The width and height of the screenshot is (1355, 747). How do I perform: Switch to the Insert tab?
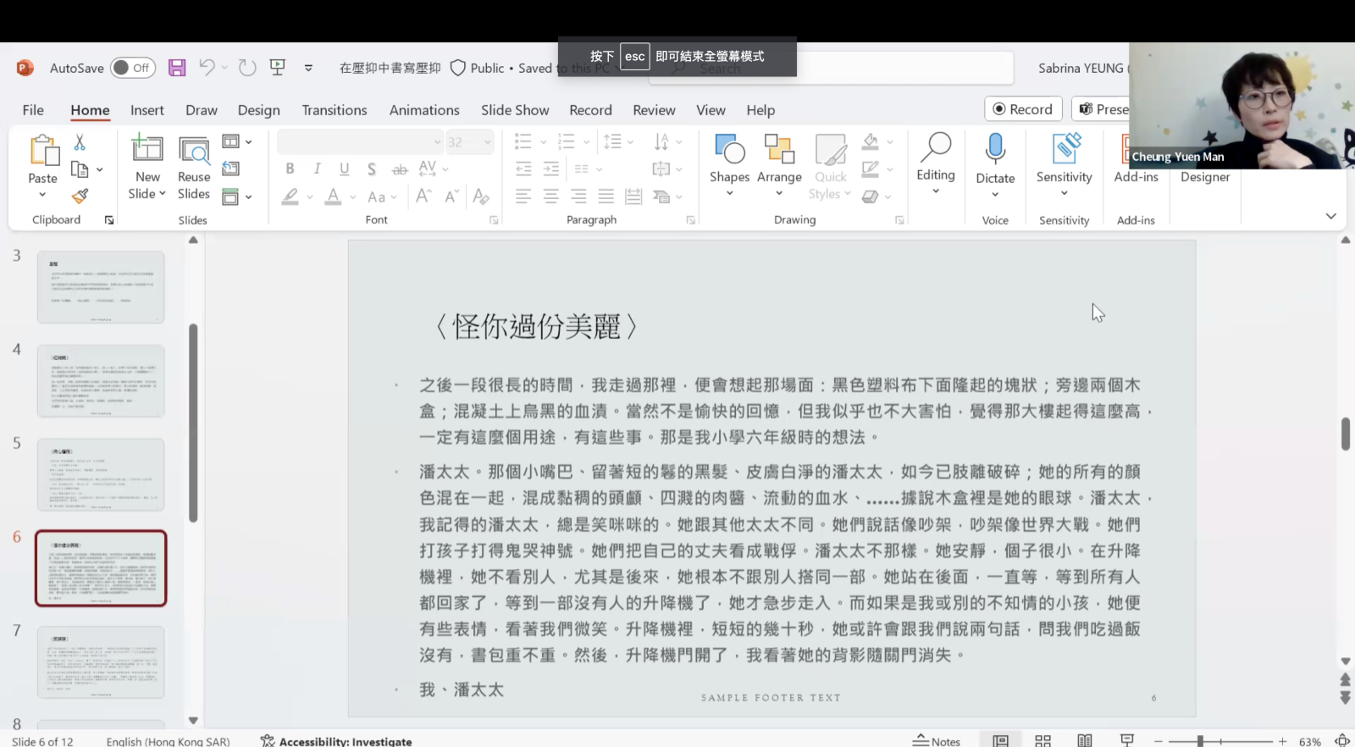[147, 110]
